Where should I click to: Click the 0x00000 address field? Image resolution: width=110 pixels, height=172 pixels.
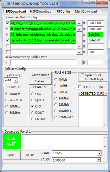tap(95, 23)
